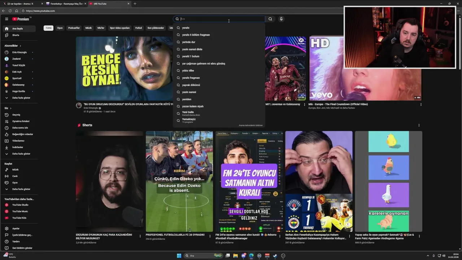Choose suggestion 'yeraltı 5 bölüm fragman'

point(219,35)
